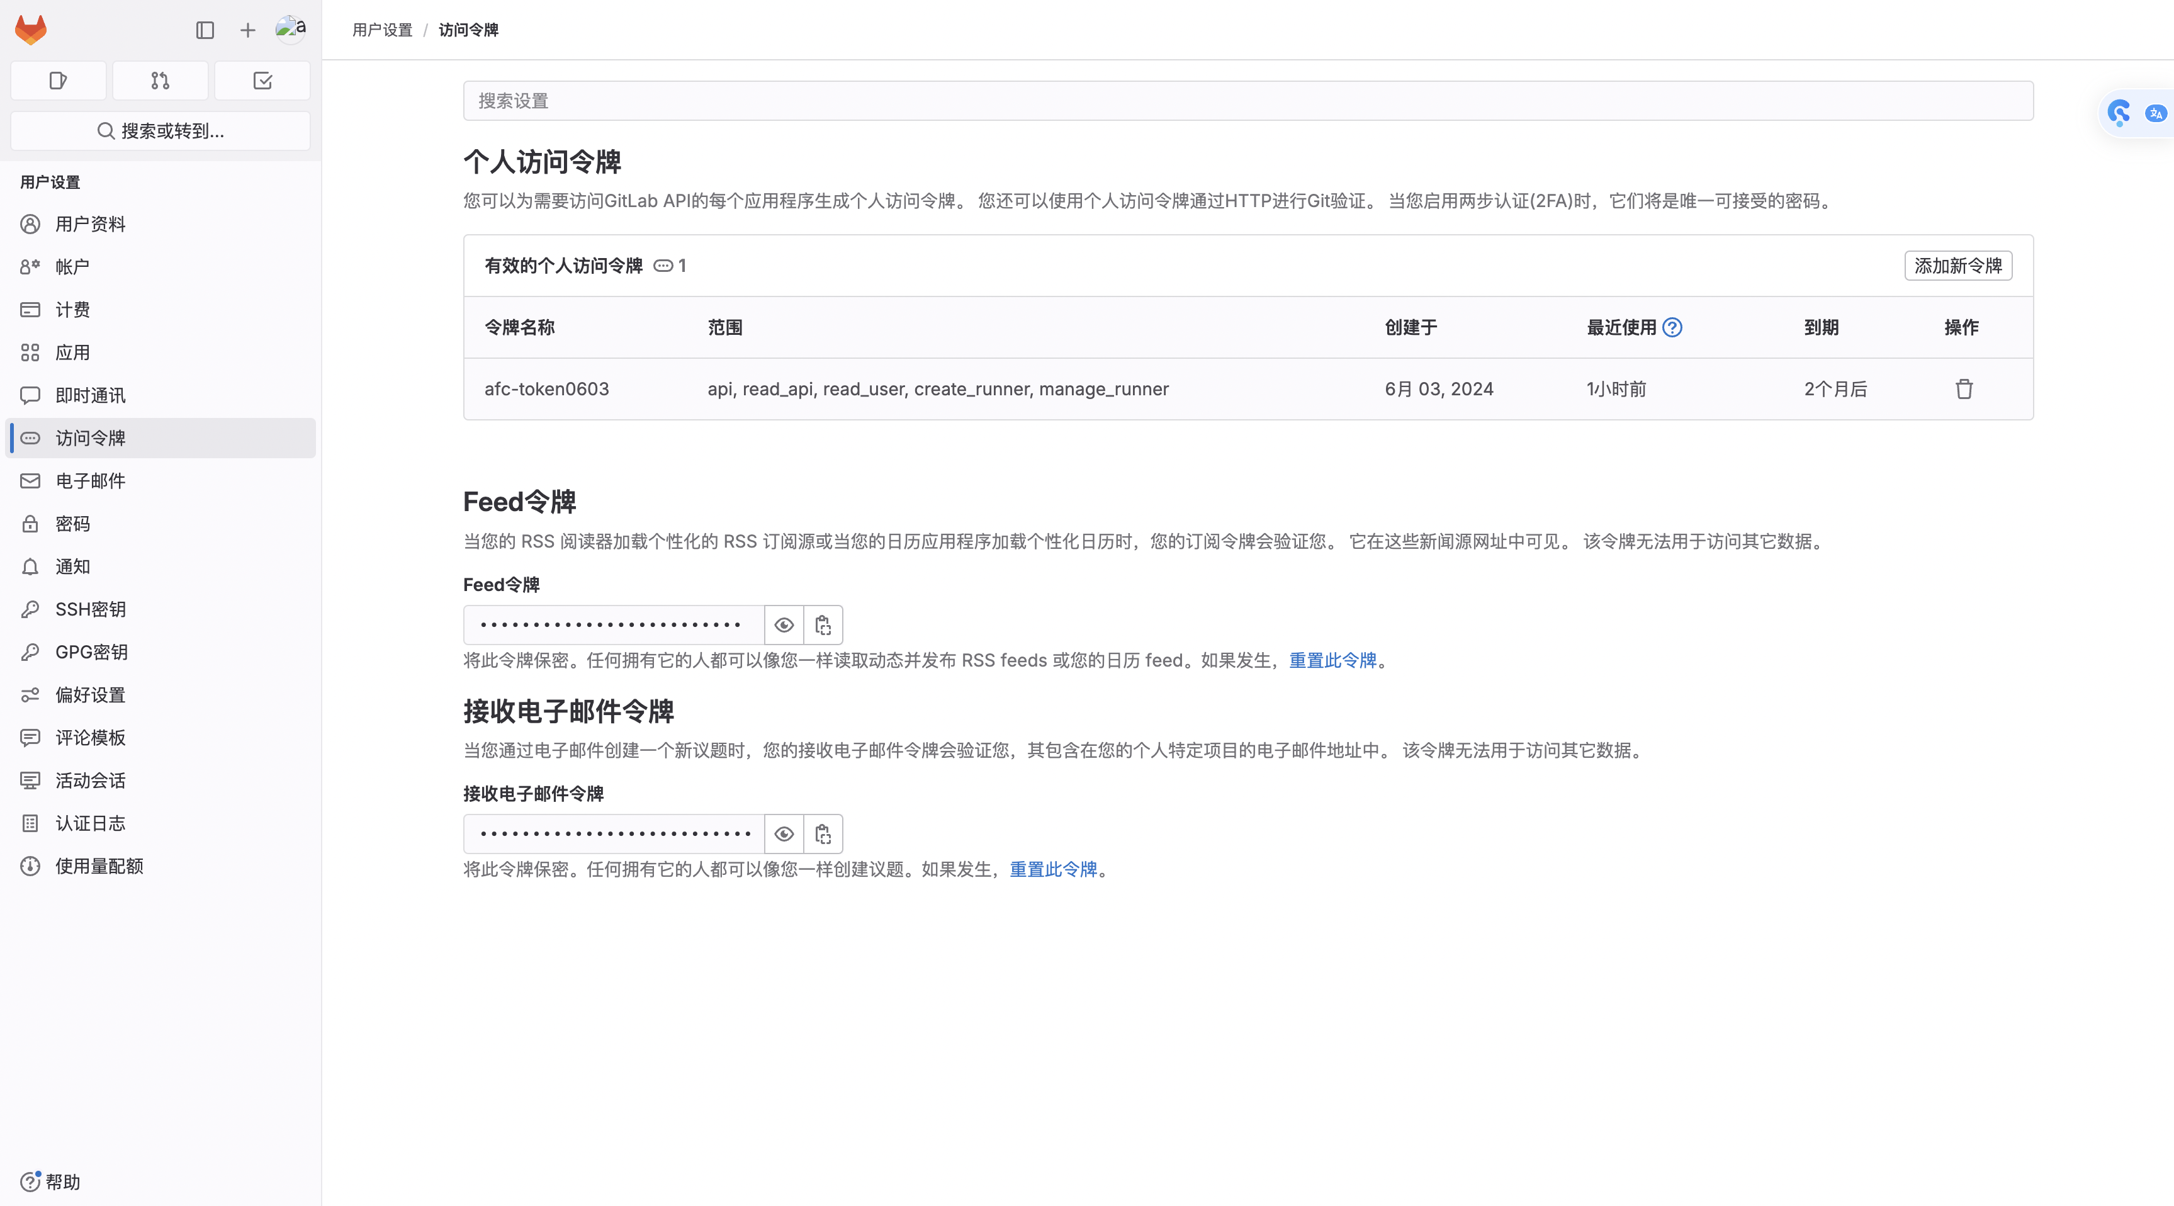Open the create new (+) icon

click(x=247, y=30)
